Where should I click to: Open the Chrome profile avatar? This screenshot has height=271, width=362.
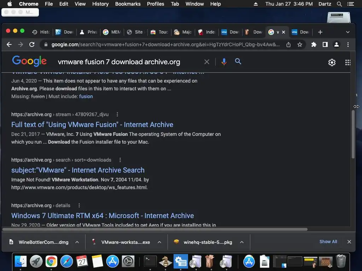[x=337, y=44]
